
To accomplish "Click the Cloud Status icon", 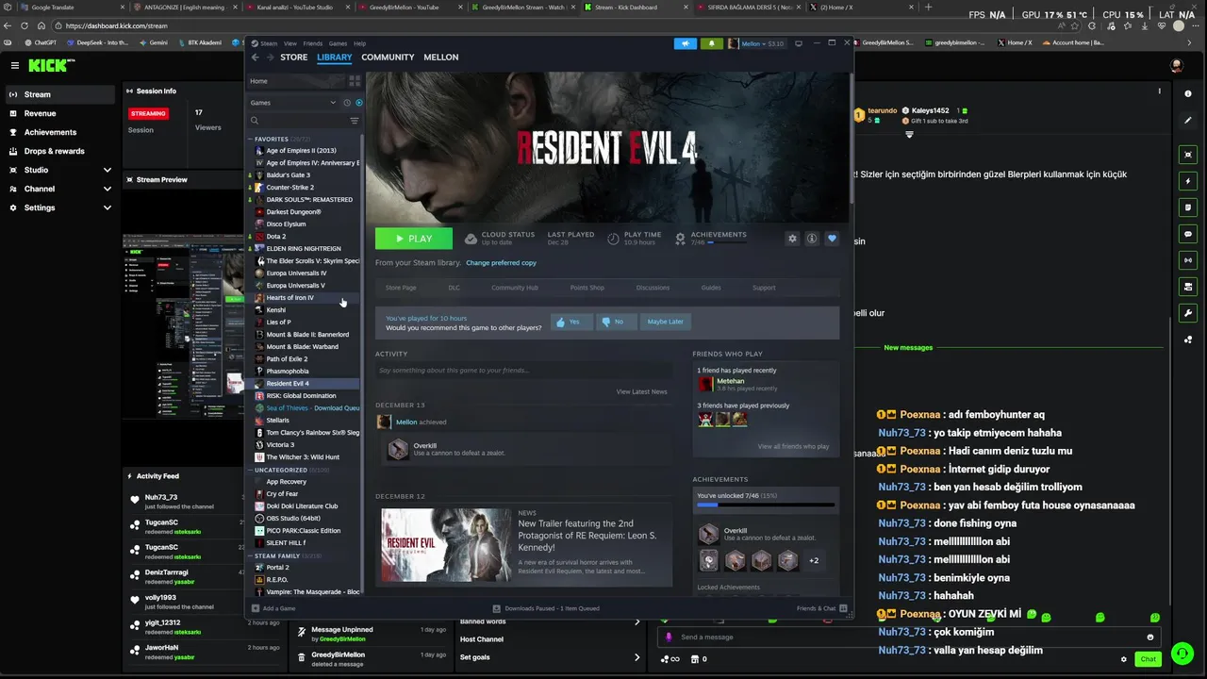I will 470,239.
